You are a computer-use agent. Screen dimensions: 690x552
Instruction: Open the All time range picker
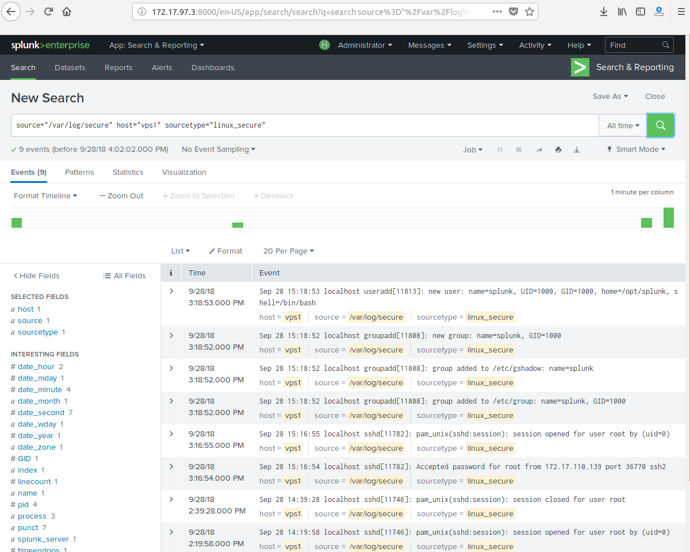click(x=623, y=125)
